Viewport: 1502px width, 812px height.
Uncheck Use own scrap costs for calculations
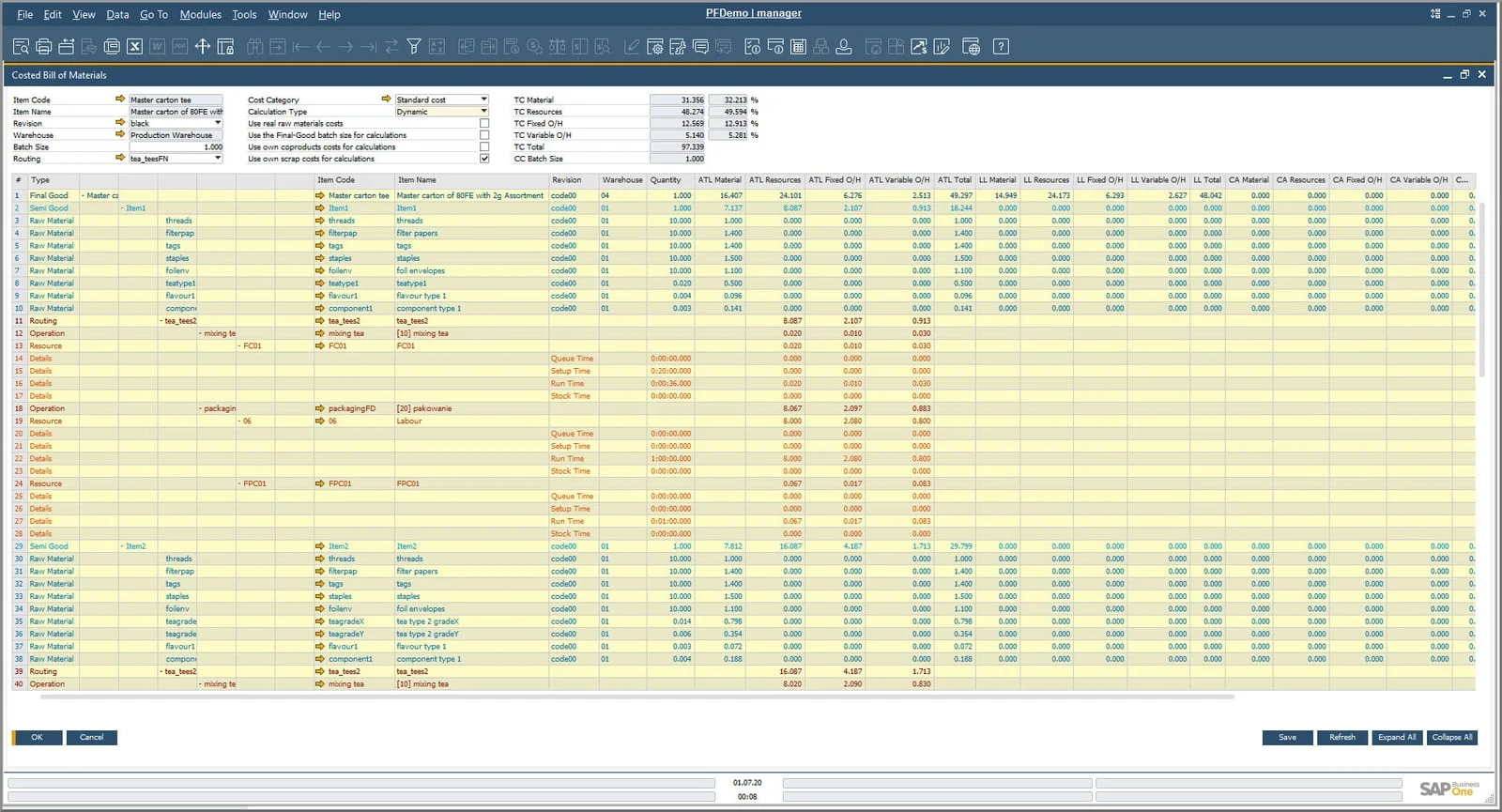pos(484,159)
